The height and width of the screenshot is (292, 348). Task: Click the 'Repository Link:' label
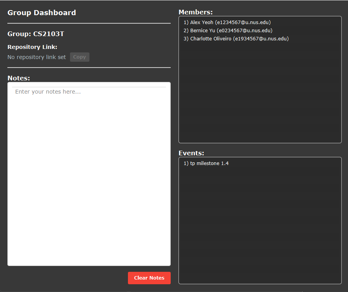pos(32,47)
